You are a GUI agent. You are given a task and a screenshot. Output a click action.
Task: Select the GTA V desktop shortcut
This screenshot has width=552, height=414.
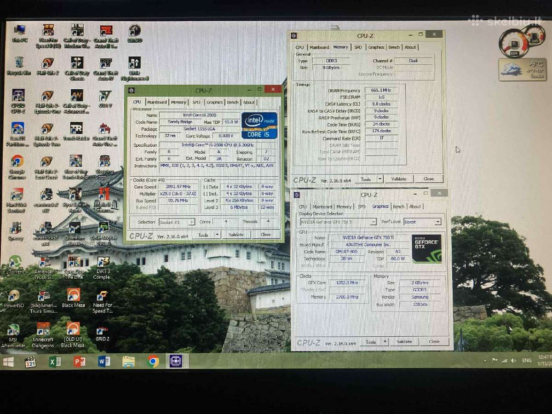point(105,99)
